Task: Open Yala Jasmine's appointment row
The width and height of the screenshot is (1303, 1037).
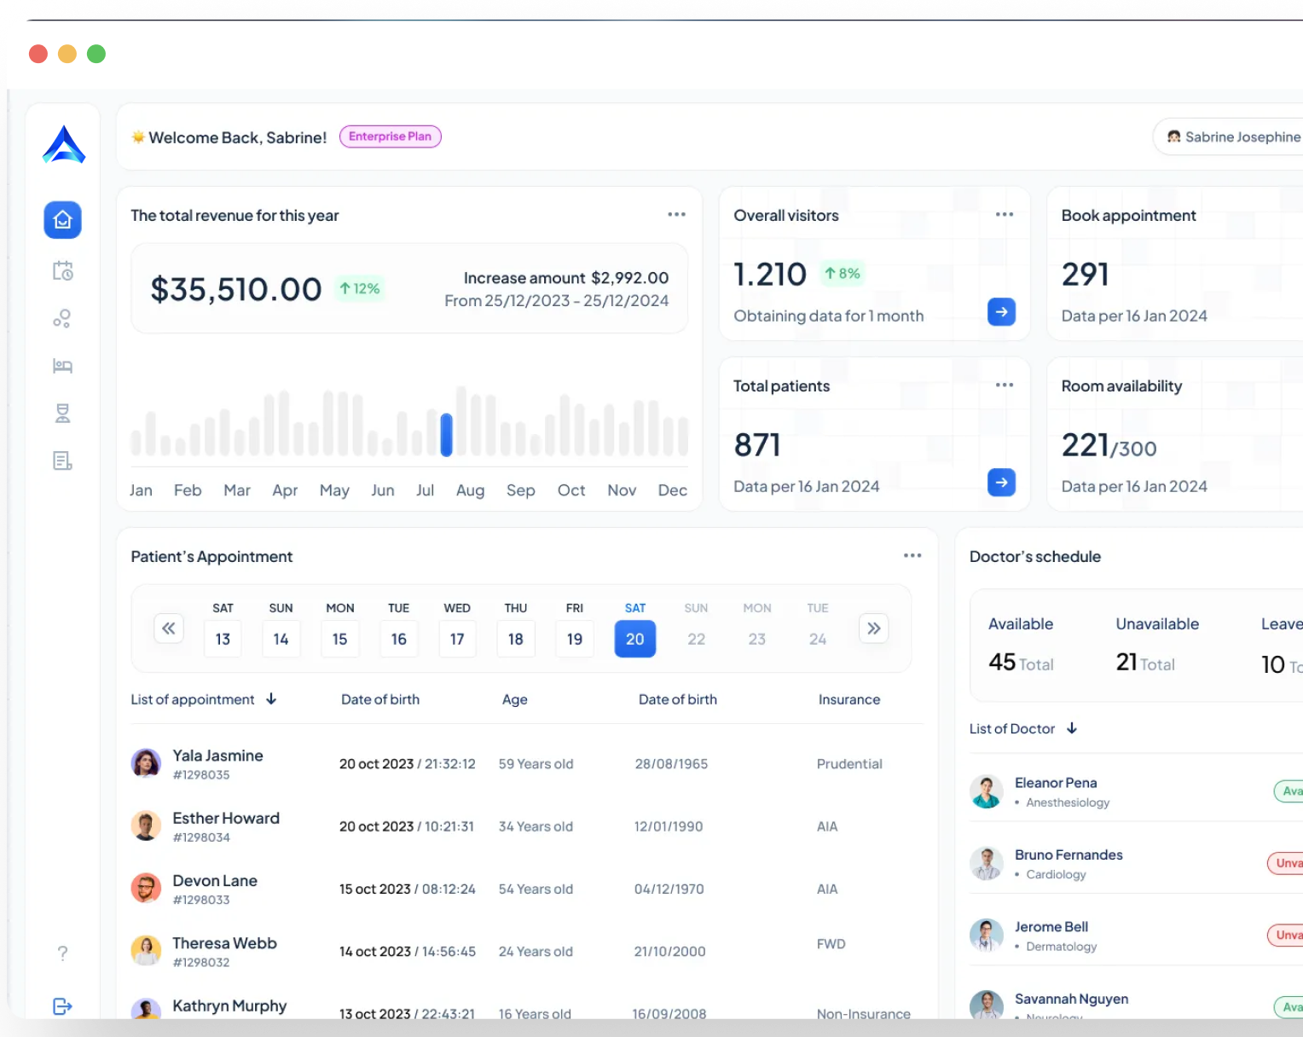Action: pyautogui.click(x=217, y=763)
